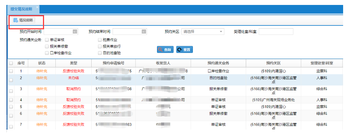Switch to the 提交情况说明 tab

point(21,9)
